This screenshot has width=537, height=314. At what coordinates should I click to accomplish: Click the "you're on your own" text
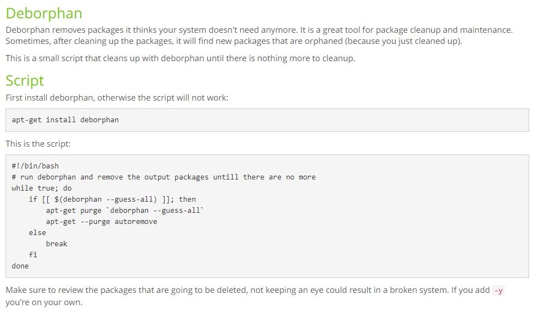coord(44,303)
